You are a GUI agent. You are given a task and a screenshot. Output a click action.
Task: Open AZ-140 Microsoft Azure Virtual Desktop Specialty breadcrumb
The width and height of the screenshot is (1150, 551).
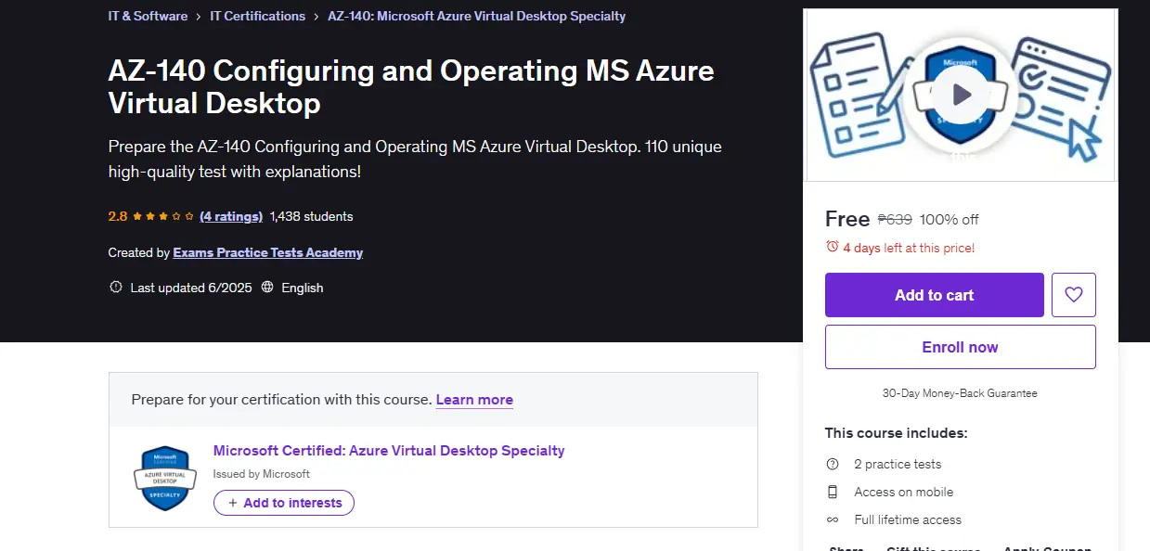click(x=477, y=16)
